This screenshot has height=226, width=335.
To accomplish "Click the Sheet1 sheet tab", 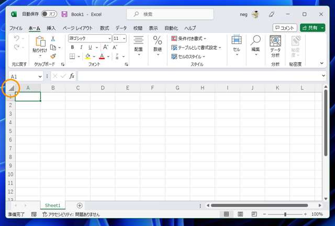I will 52,206.
